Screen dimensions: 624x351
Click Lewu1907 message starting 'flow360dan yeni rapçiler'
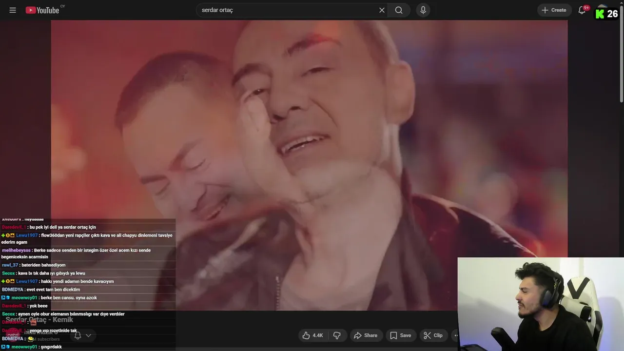[87, 238]
